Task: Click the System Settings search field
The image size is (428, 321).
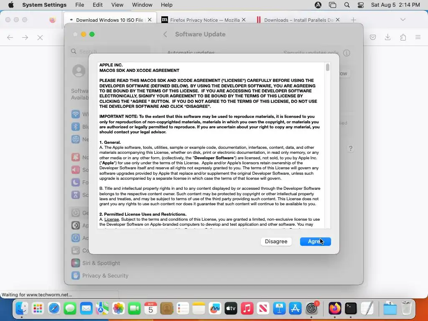Action: click(109, 51)
